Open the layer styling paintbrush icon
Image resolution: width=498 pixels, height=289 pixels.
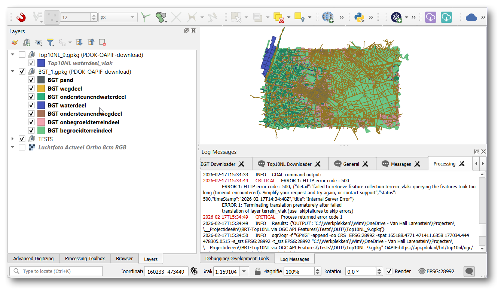[x=15, y=42]
